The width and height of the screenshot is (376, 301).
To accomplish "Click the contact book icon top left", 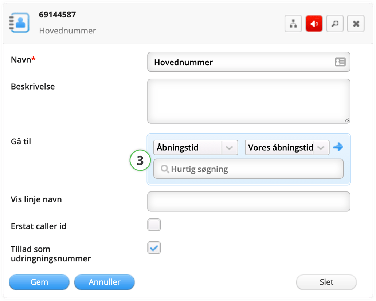I will point(19,23).
